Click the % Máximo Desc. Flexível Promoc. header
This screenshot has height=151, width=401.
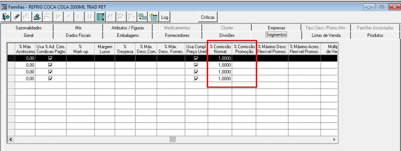272,49
